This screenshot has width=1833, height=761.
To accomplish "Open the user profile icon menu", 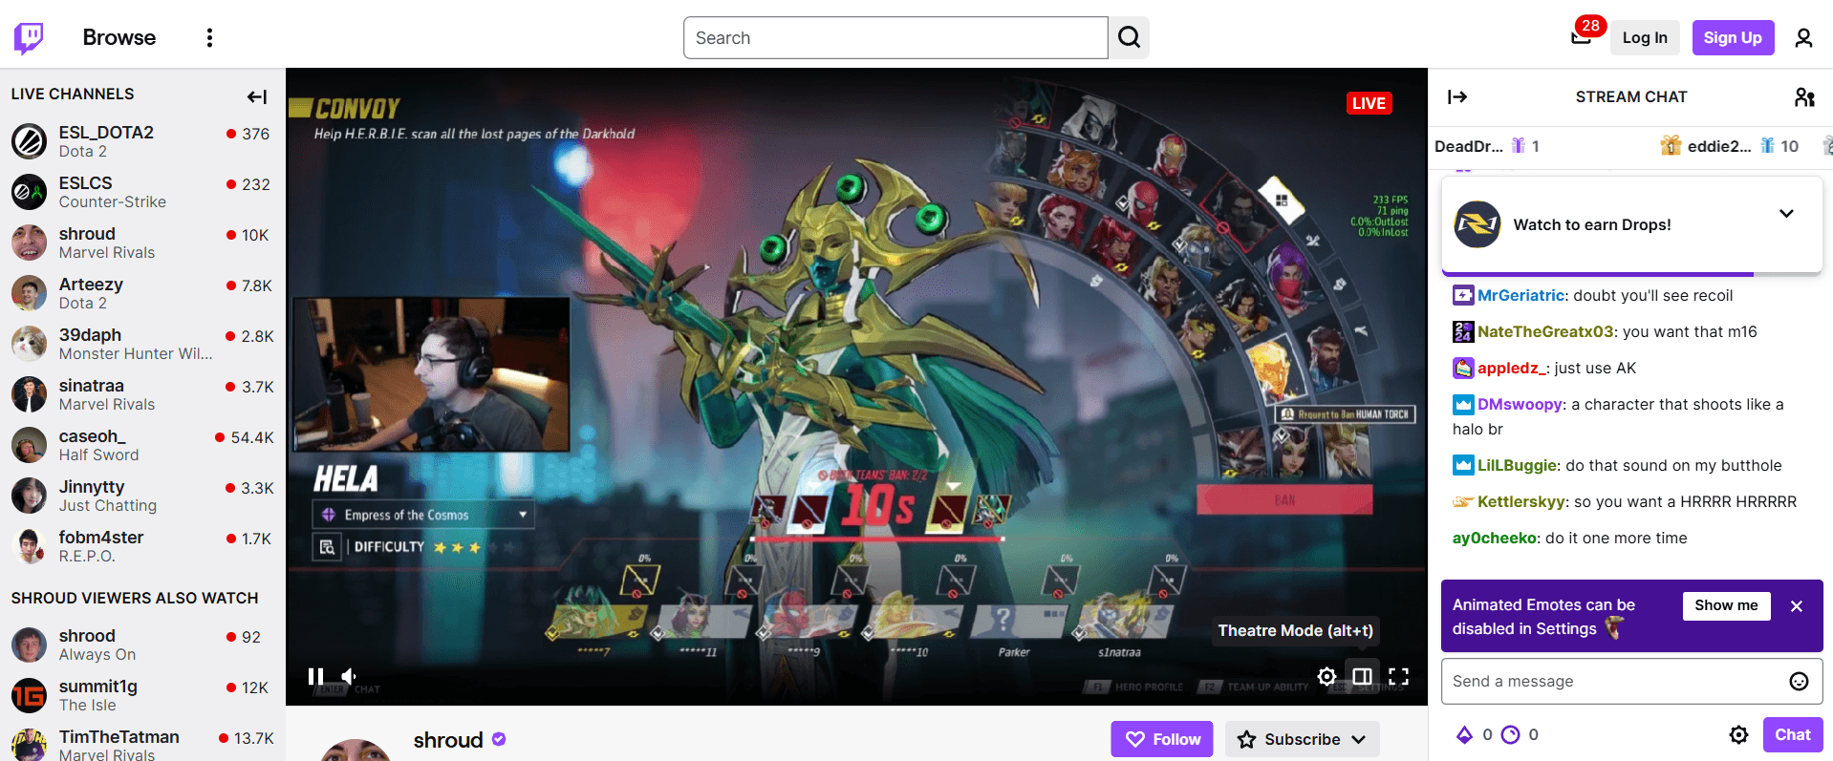I will point(1803,38).
